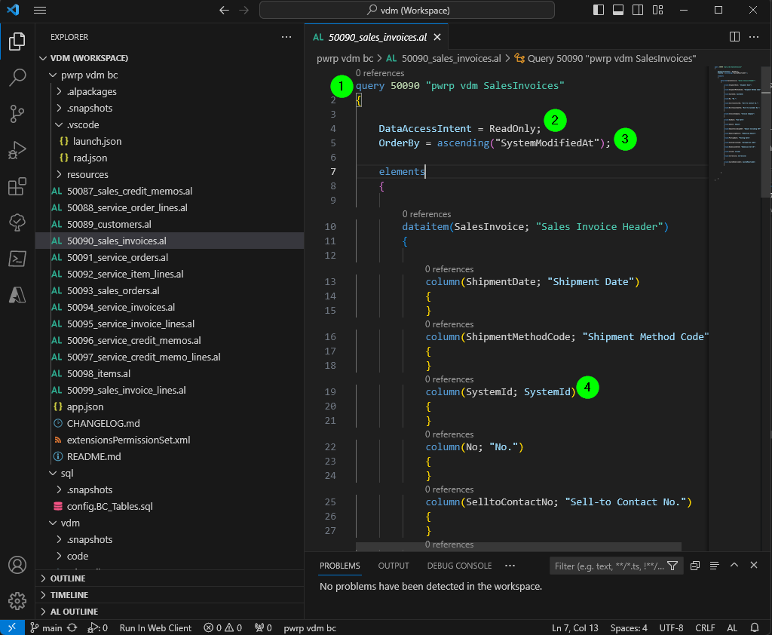Screen dimensions: 772x635
Task: Open the Accounts icon
Action: (x=17, y=565)
